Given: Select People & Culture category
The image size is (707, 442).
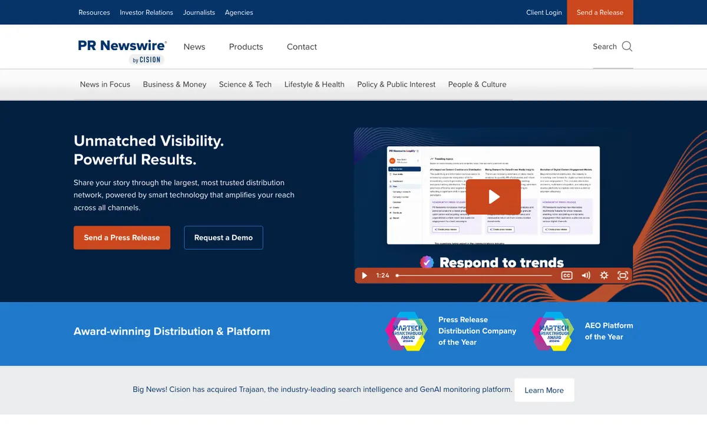Looking at the screenshot, I should (x=477, y=84).
